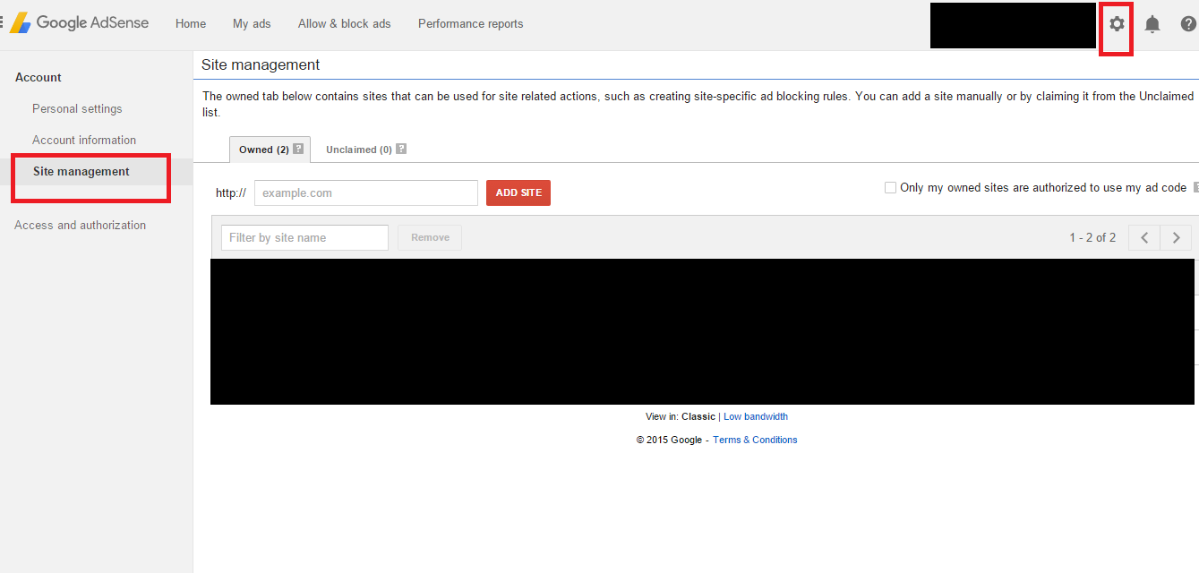Click the help question mark icon
This screenshot has width=1199, height=573.
tap(1188, 24)
